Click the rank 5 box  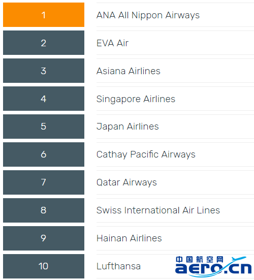pyautogui.click(x=44, y=127)
